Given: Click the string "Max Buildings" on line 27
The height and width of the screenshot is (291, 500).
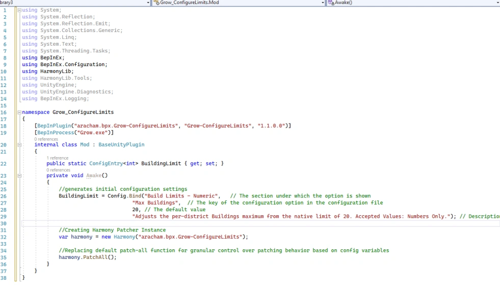Looking at the screenshot, I should (155, 202).
